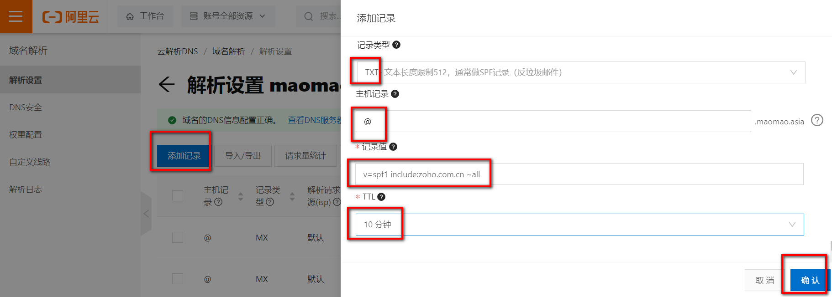Select DNS安全 in the sidebar
The height and width of the screenshot is (297, 832).
[26, 108]
